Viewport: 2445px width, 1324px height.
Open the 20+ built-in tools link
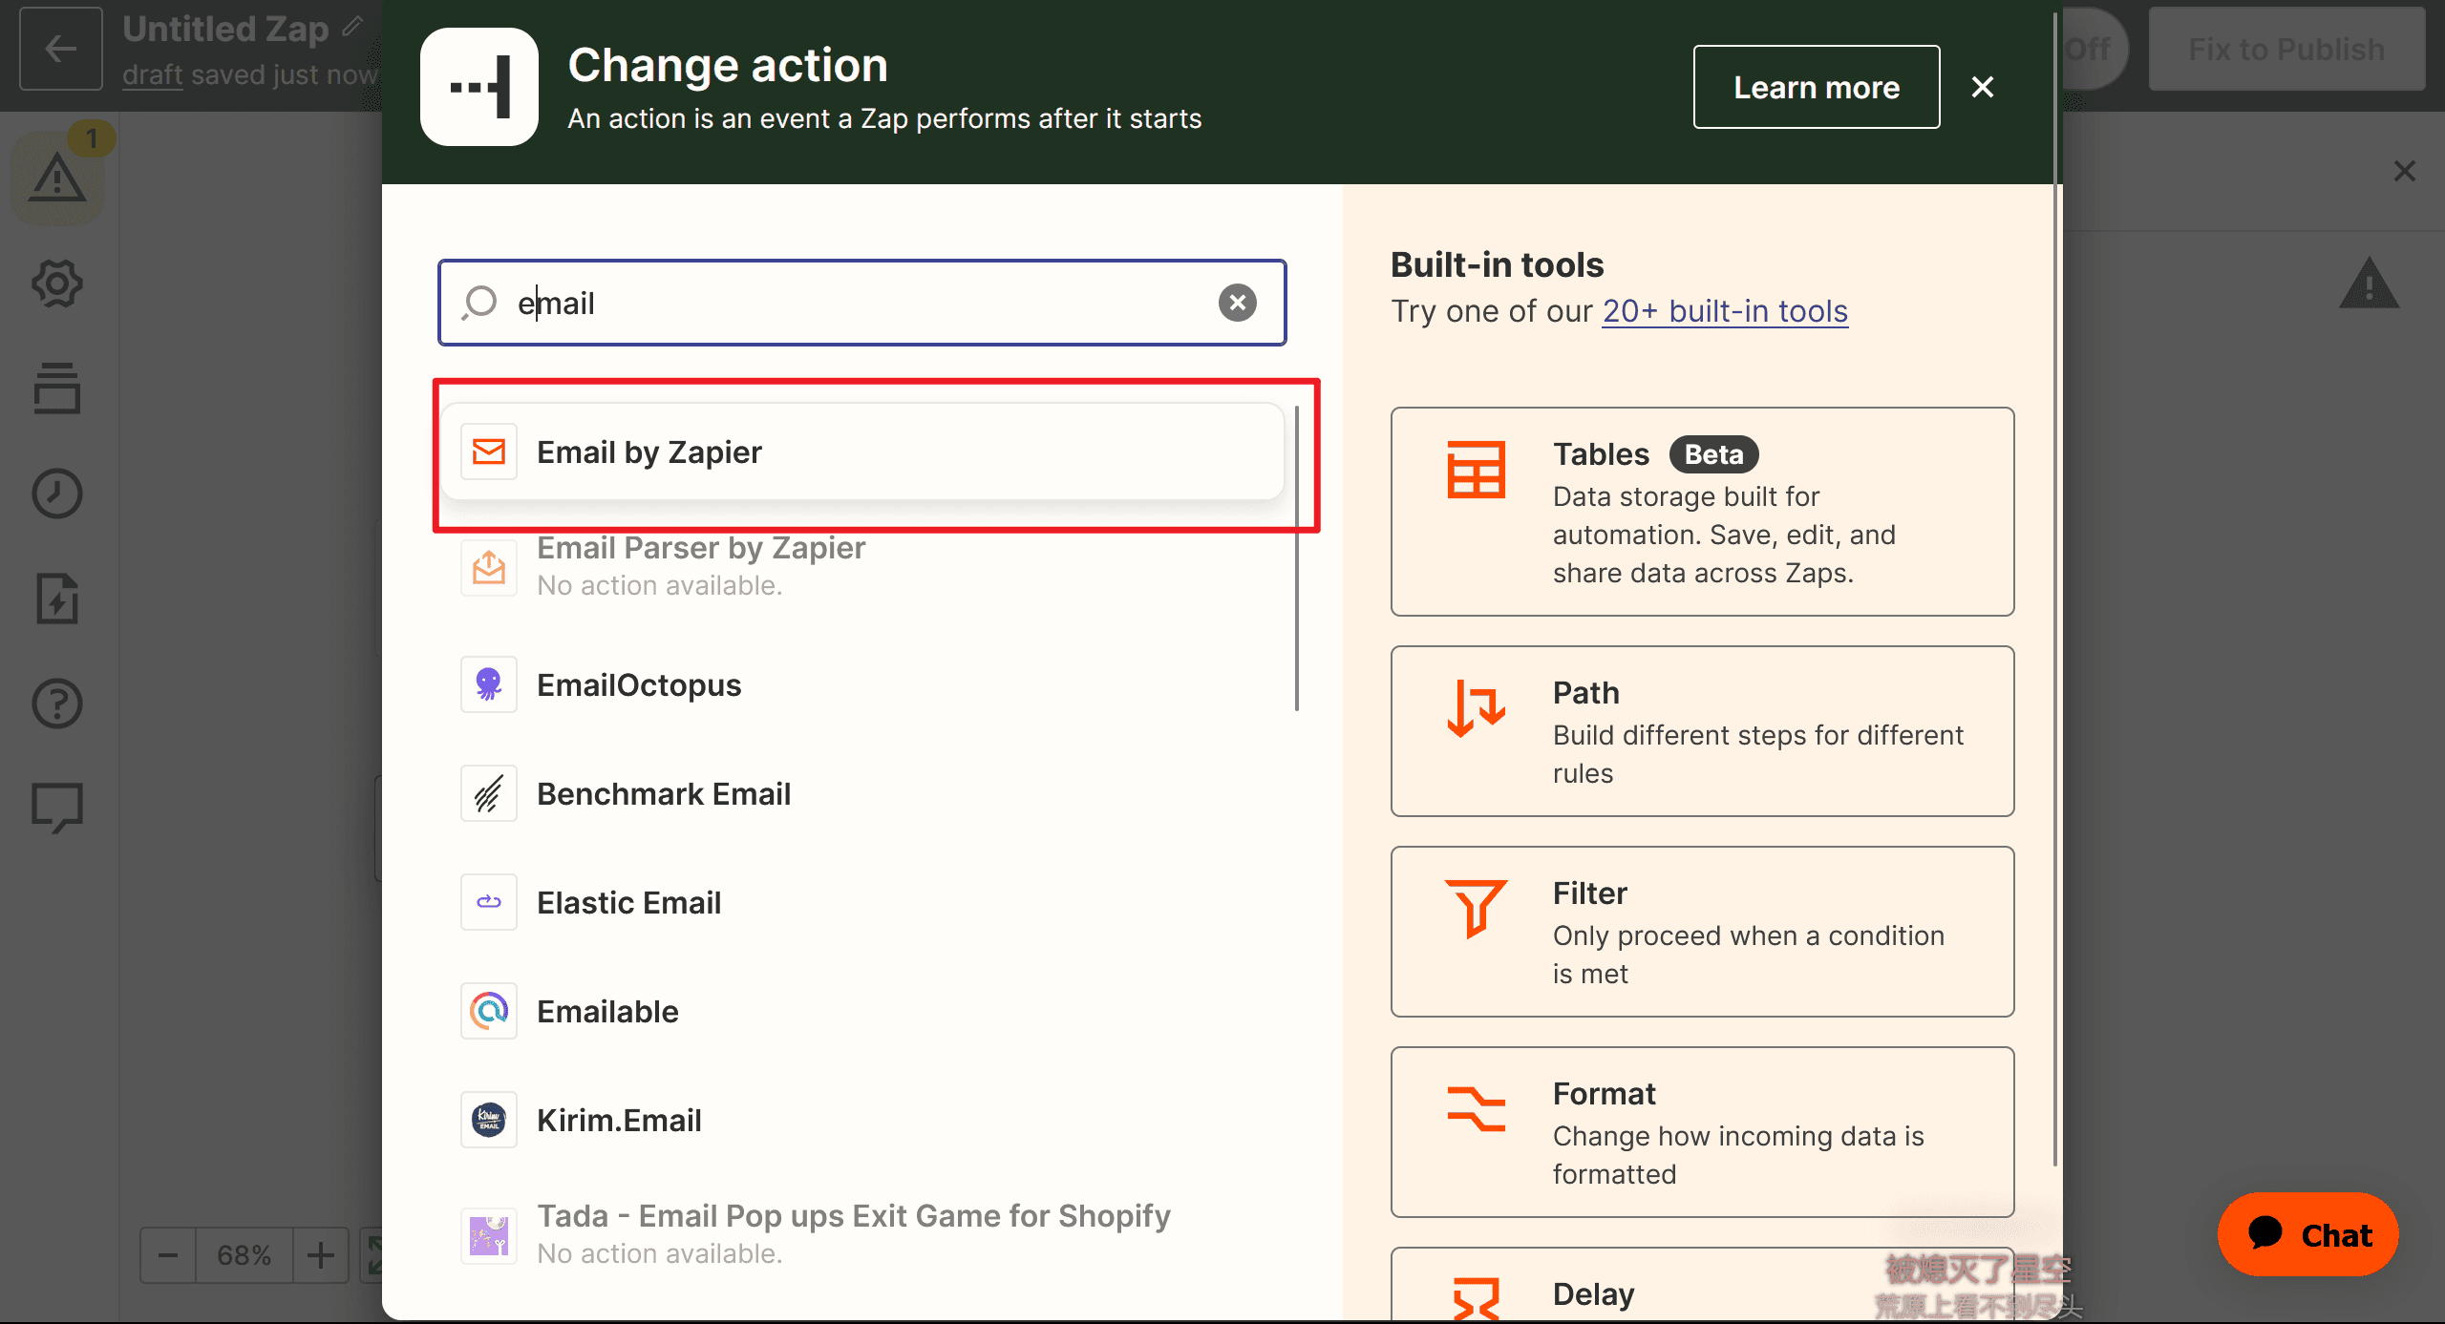(x=1725, y=311)
